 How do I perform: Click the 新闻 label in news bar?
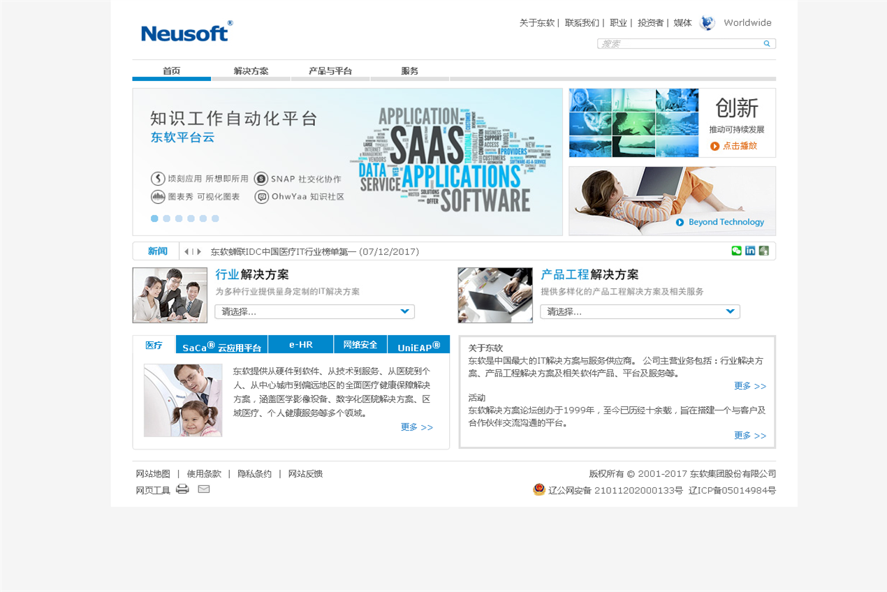tap(158, 251)
